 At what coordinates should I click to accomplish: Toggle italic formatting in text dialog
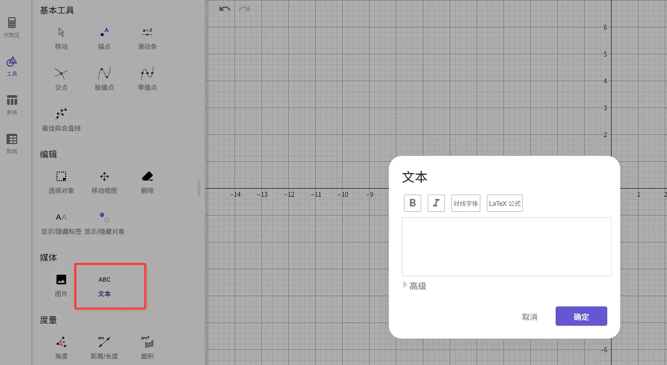[x=436, y=203]
